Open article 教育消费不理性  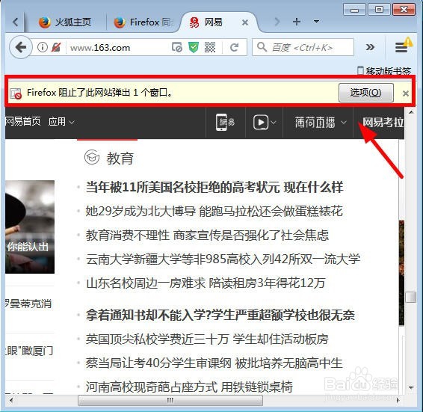click(207, 235)
